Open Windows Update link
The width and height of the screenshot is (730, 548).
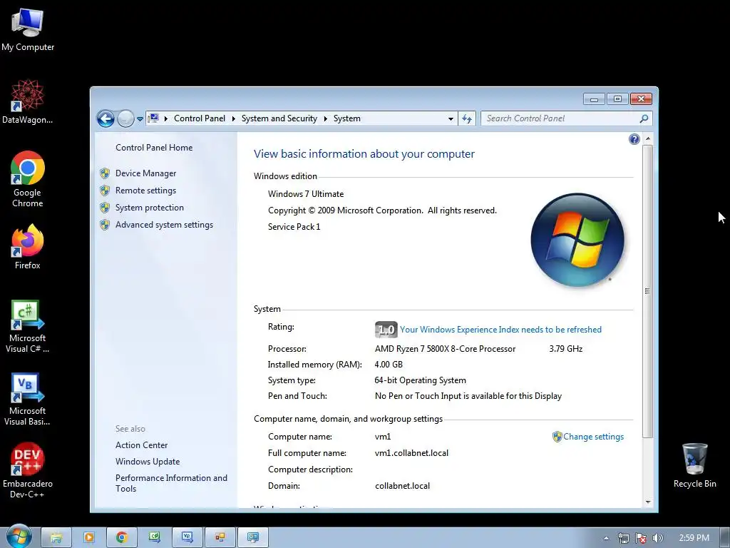click(148, 462)
